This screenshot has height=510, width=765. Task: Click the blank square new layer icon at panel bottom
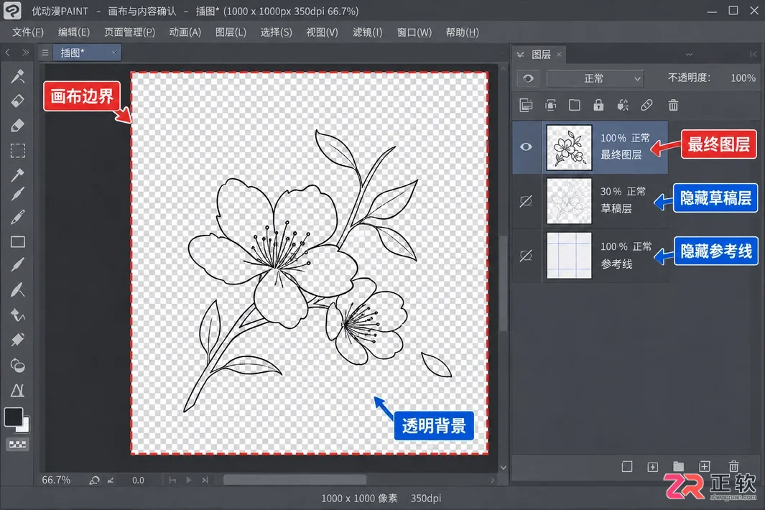[627, 467]
